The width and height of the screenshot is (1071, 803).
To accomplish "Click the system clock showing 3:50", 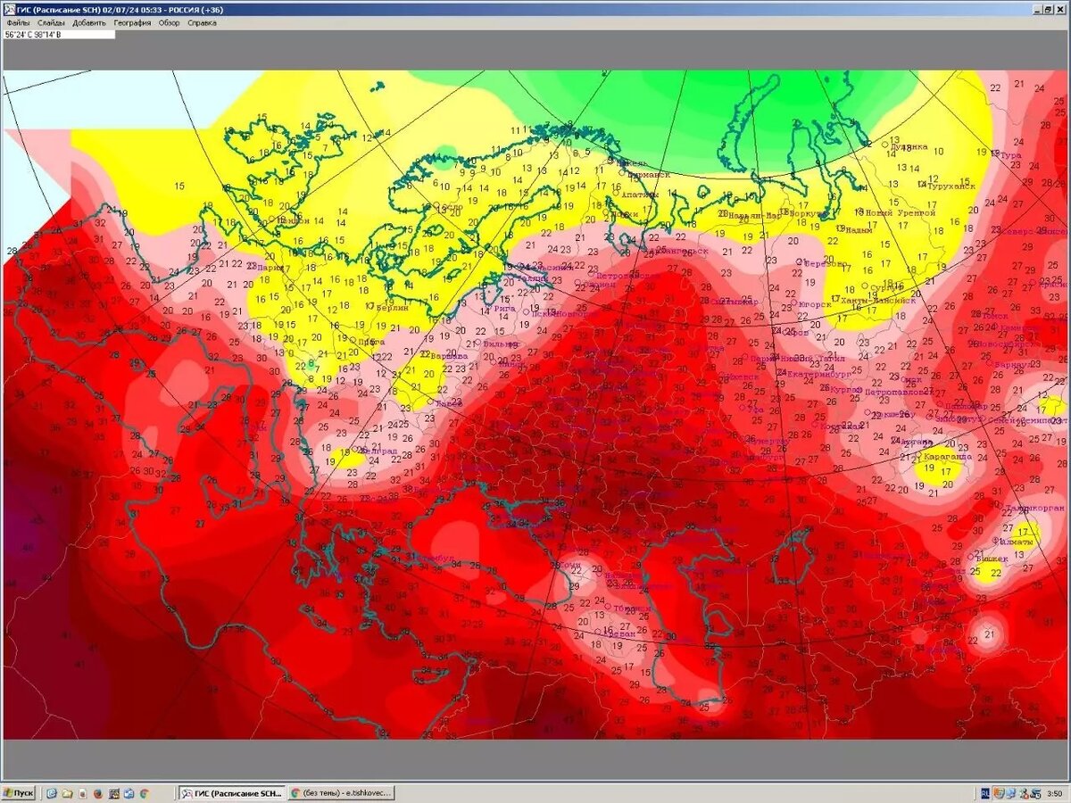I will coord(1055,793).
